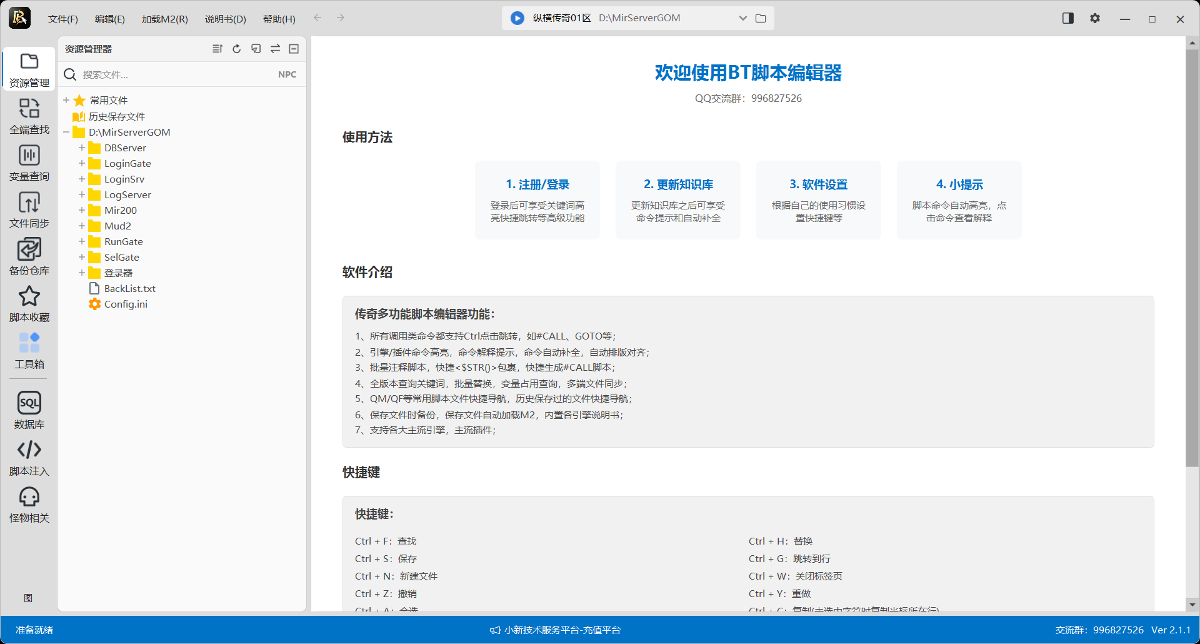The height and width of the screenshot is (644, 1200).
Task: Open the 编辑(E) menu
Action: pos(110,19)
